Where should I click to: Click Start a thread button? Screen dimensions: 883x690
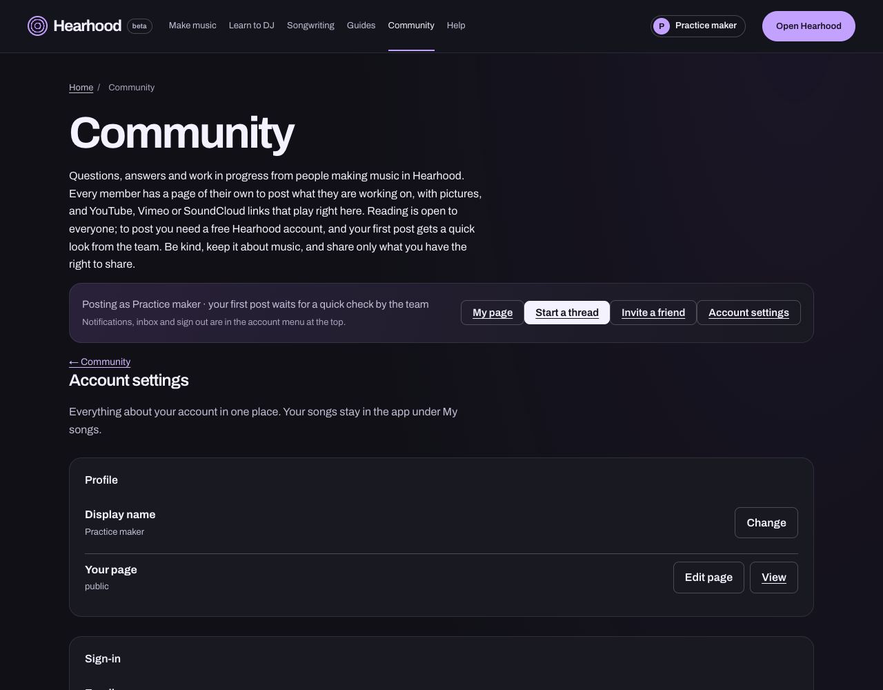coord(567,313)
